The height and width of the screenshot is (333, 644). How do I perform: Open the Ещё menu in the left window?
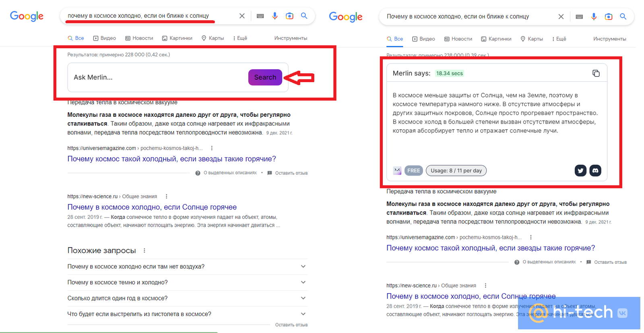240,38
